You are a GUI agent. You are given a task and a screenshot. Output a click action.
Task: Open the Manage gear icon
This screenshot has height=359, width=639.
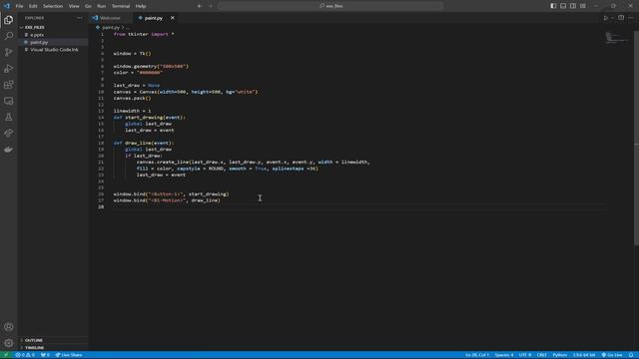coord(9,343)
